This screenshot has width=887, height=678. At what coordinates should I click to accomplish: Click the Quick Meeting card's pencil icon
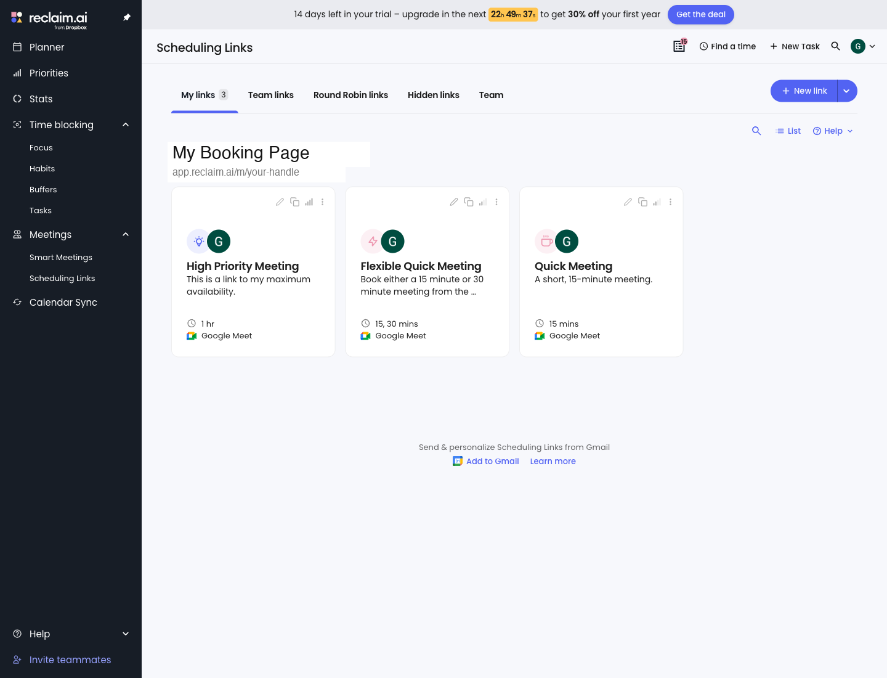point(628,202)
